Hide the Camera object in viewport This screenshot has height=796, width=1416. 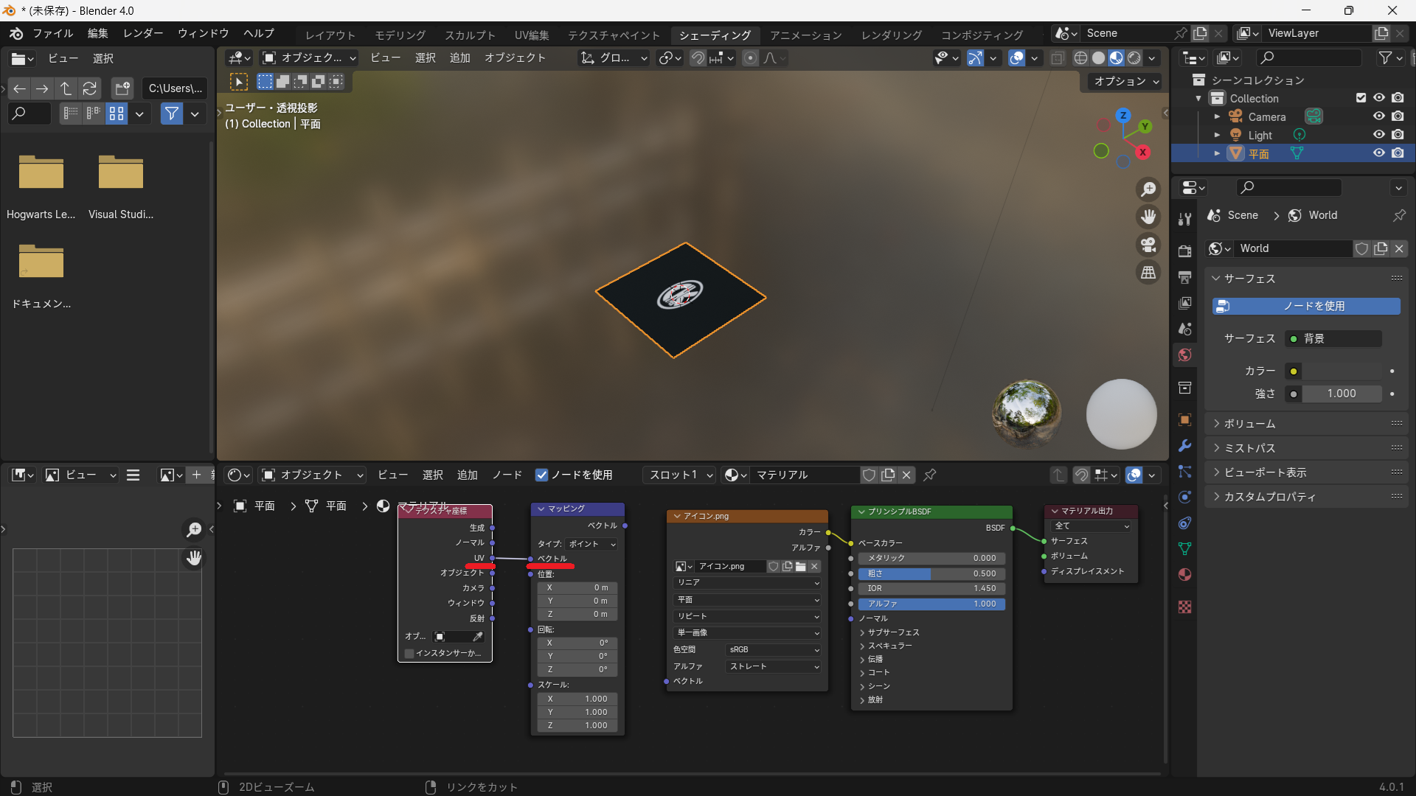[x=1378, y=116]
